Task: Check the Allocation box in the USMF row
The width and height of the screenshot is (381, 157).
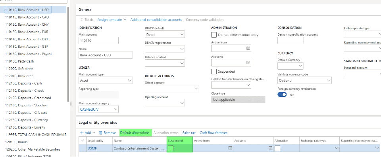Action: (277, 148)
